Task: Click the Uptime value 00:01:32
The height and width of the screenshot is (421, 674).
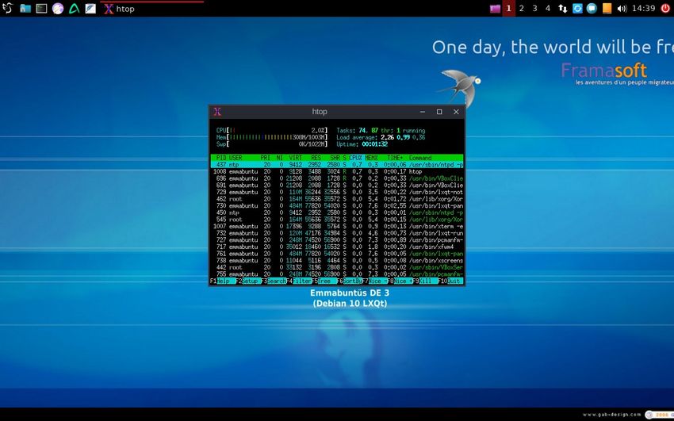Action: click(375, 144)
